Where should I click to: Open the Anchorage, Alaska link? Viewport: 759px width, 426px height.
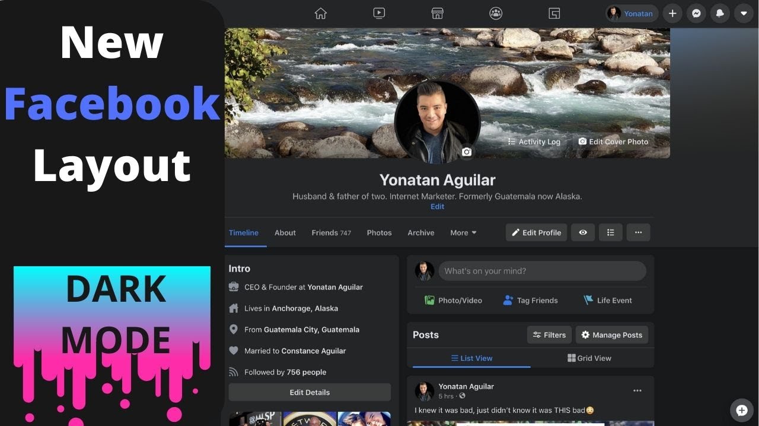coord(305,308)
